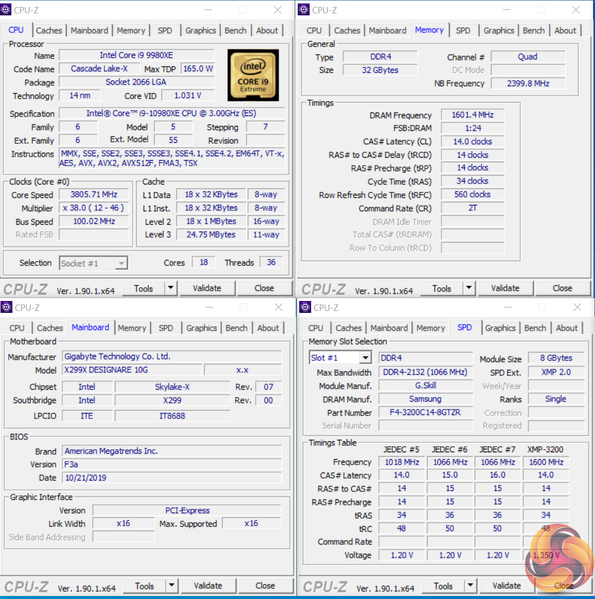Click DRAM Manuf. Samsung value
This screenshot has width=595, height=599.
(x=426, y=399)
